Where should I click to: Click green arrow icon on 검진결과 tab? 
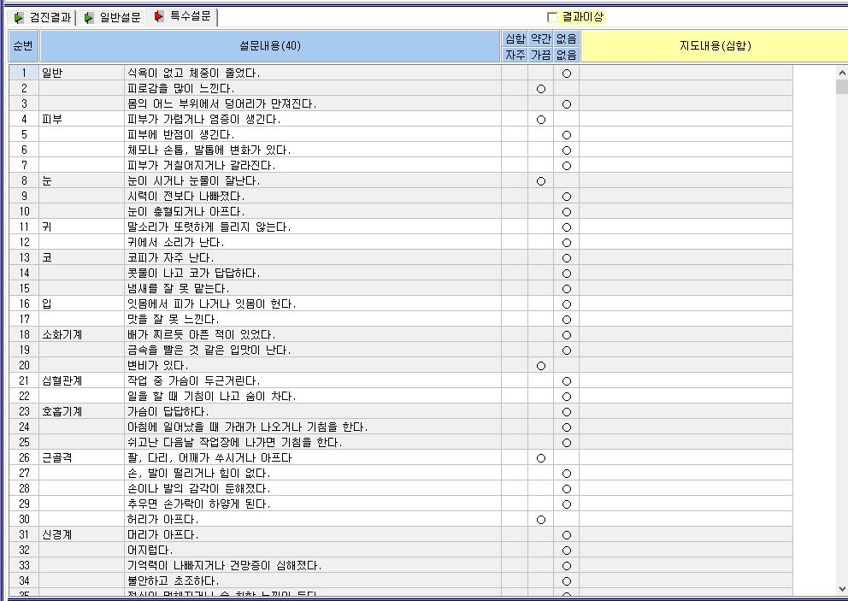click(x=19, y=18)
